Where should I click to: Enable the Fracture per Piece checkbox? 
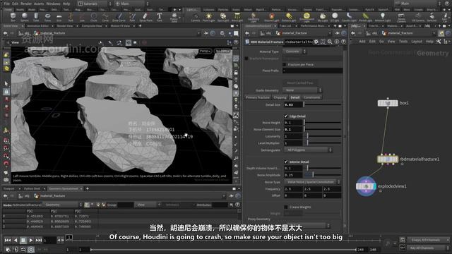(285, 64)
